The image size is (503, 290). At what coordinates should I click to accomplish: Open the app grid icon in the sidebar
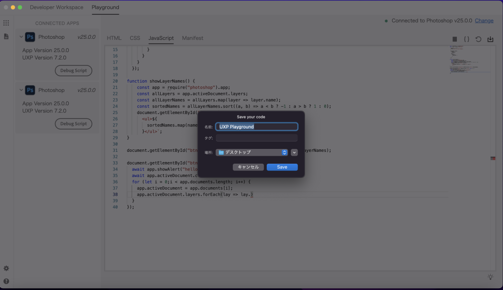(x=6, y=23)
